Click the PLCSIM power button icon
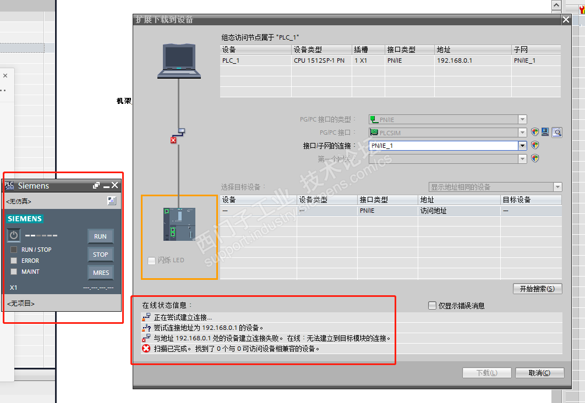 click(x=14, y=235)
